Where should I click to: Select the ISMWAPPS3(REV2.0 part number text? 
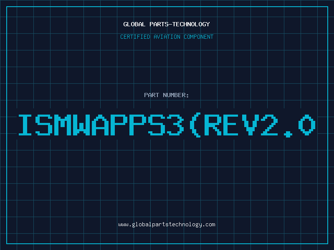(167, 125)
